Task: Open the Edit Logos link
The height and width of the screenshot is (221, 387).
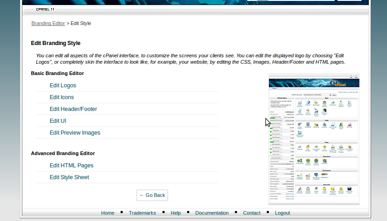Action: pyautogui.click(x=63, y=85)
